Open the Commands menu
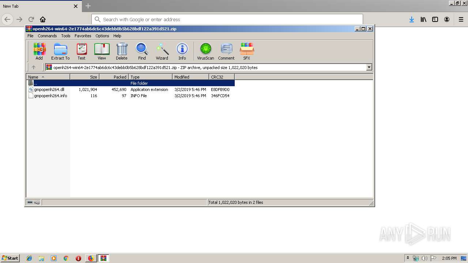This screenshot has height=263, width=468. click(x=47, y=36)
